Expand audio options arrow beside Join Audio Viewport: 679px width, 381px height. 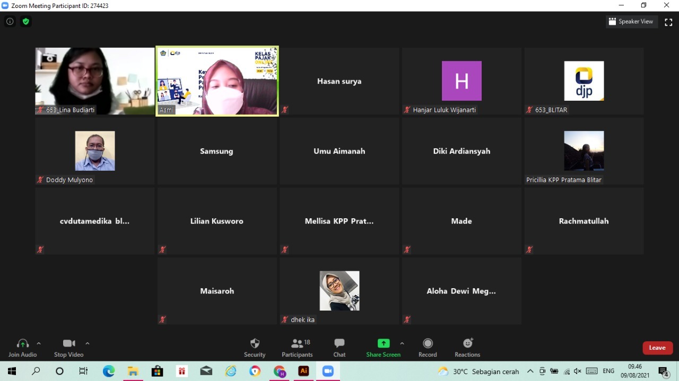click(39, 343)
